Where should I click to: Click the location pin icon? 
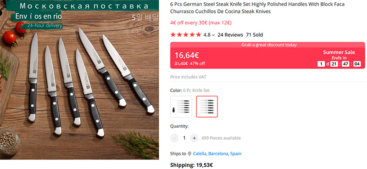(189, 154)
